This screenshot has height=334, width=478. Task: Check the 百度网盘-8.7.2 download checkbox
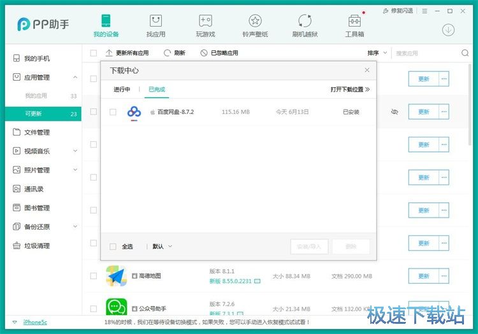coord(113,112)
